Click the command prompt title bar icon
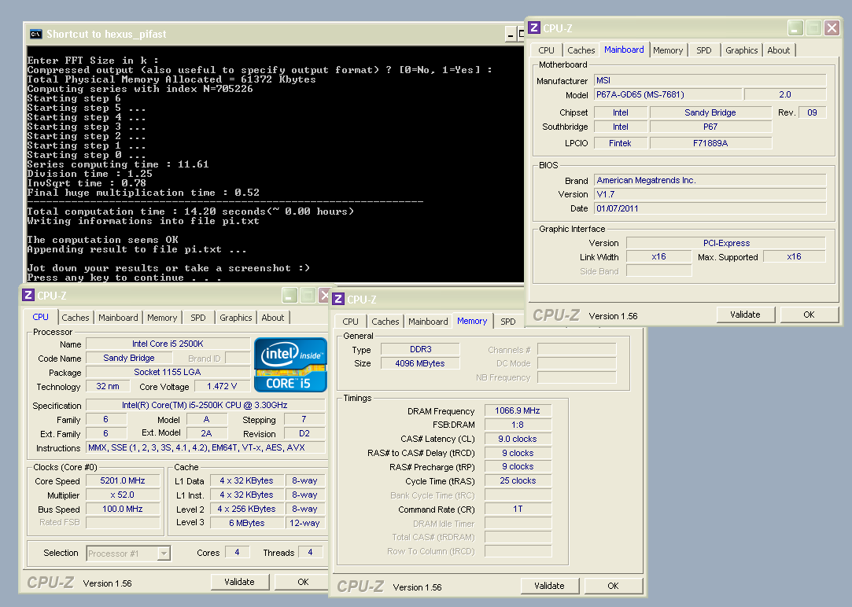The width and height of the screenshot is (852, 607). coord(35,34)
